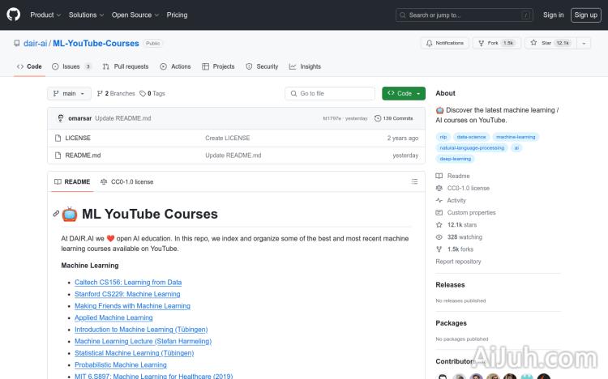
Task: Open Machine Learning Lecture (Stefan Harmeling)
Action: pos(143,342)
